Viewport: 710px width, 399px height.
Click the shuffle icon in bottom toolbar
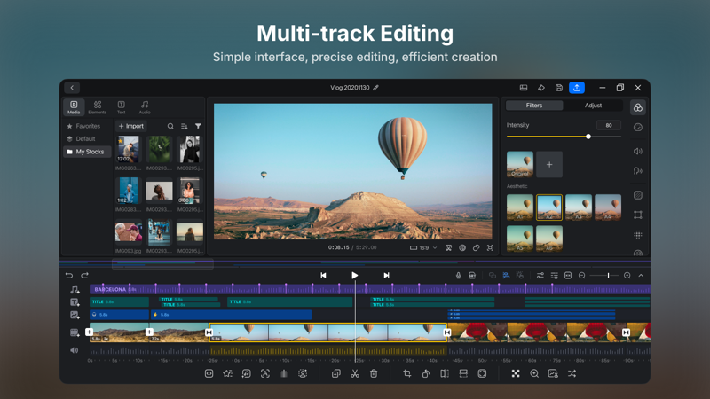572,373
